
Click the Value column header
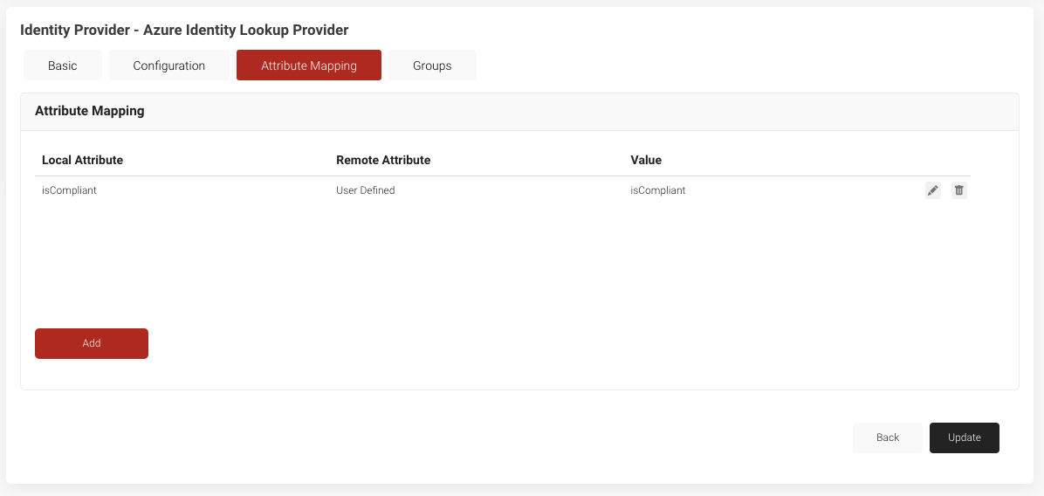pos(646,160)
